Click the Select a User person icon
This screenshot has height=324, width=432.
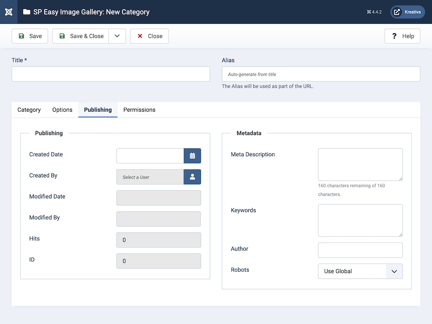pos(192,177)
